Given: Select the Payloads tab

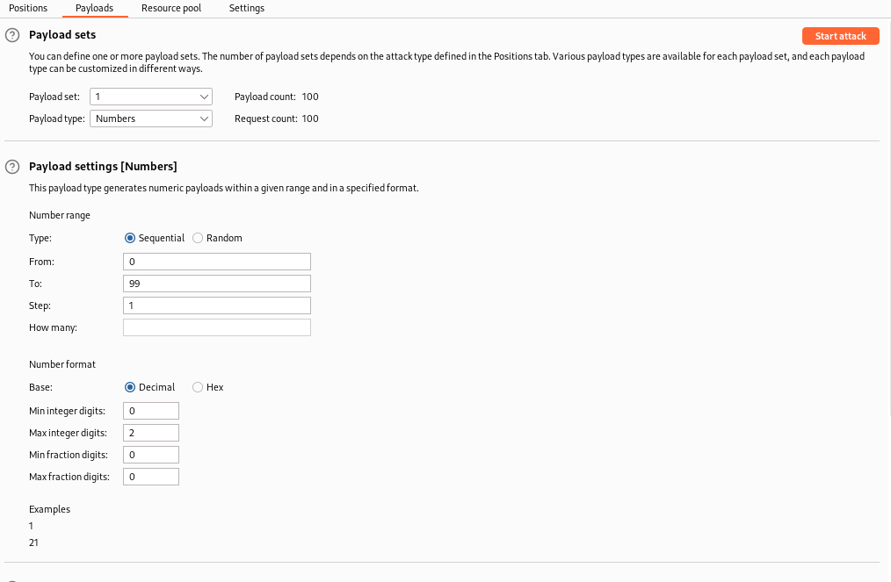Looking at the screenshot, I should [94, 8].
